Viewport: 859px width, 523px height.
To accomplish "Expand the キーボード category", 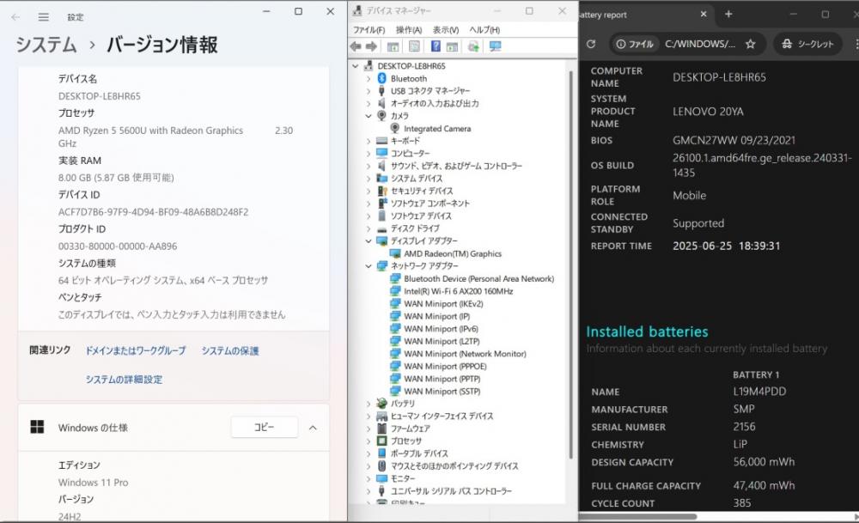I will point(369,141).
